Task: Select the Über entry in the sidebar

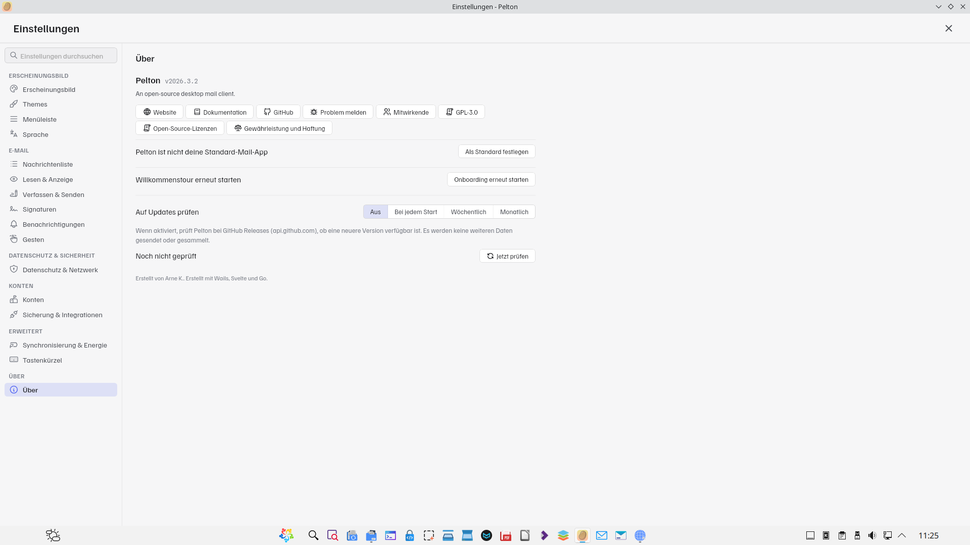Action: click(x=61, y=390)
